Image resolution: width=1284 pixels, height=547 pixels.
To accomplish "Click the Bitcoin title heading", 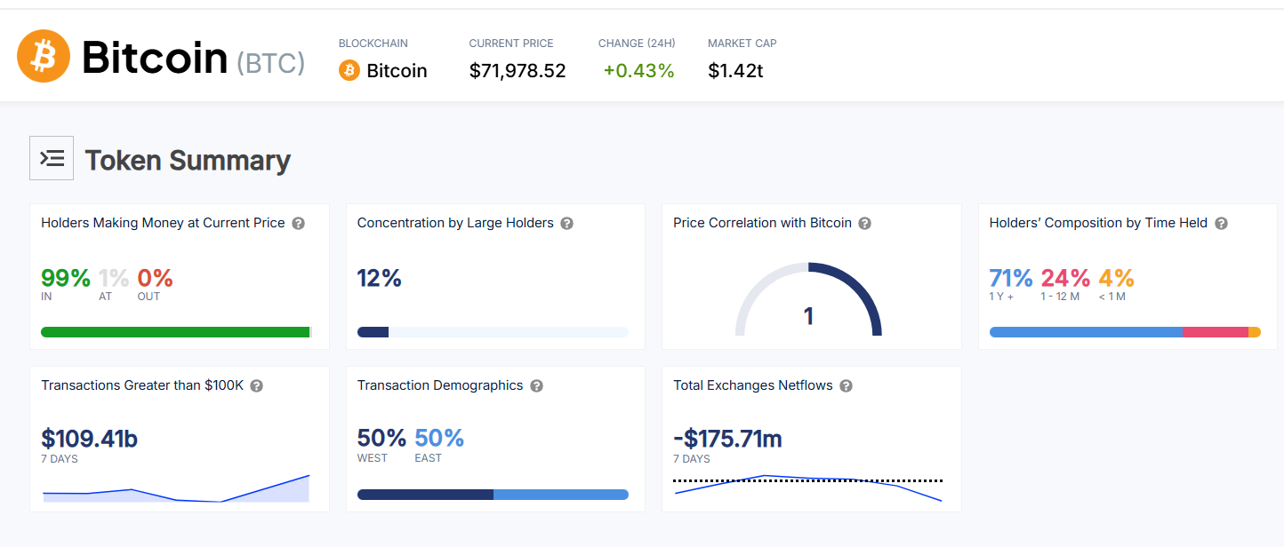I will coord(155,58).
